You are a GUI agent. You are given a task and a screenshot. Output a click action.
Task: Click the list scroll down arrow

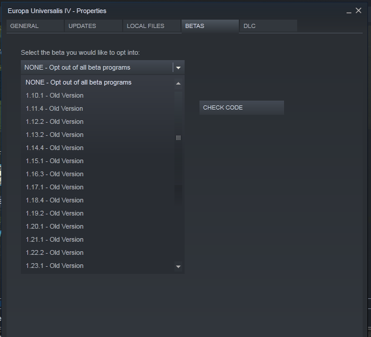(x=178, y=267)
